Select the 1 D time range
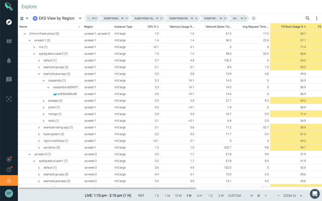Image resolution: width=322 pixels, height=201 pixels. click(x=210, y=196)
